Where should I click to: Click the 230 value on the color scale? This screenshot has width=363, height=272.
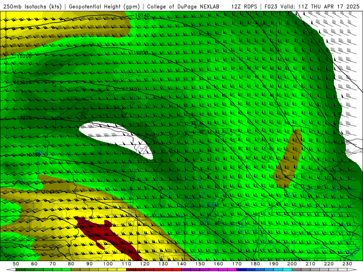point(348,264)
